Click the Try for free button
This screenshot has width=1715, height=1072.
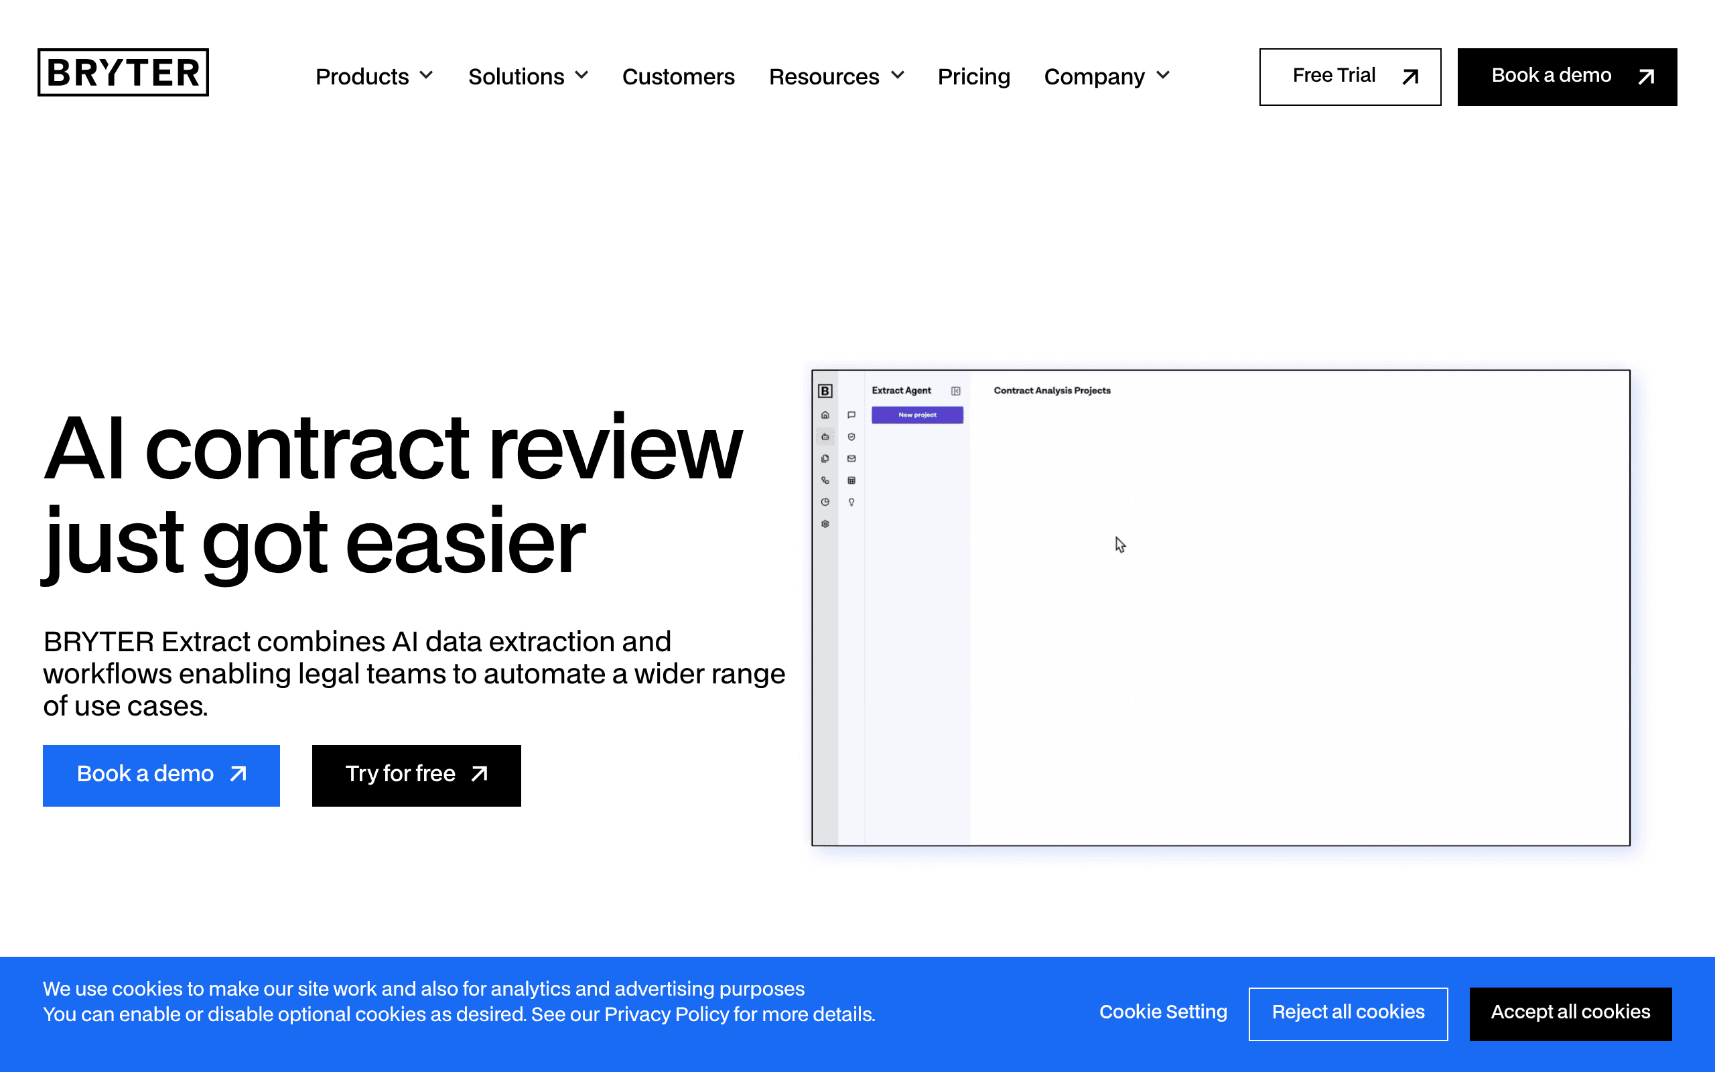(416, 775)
